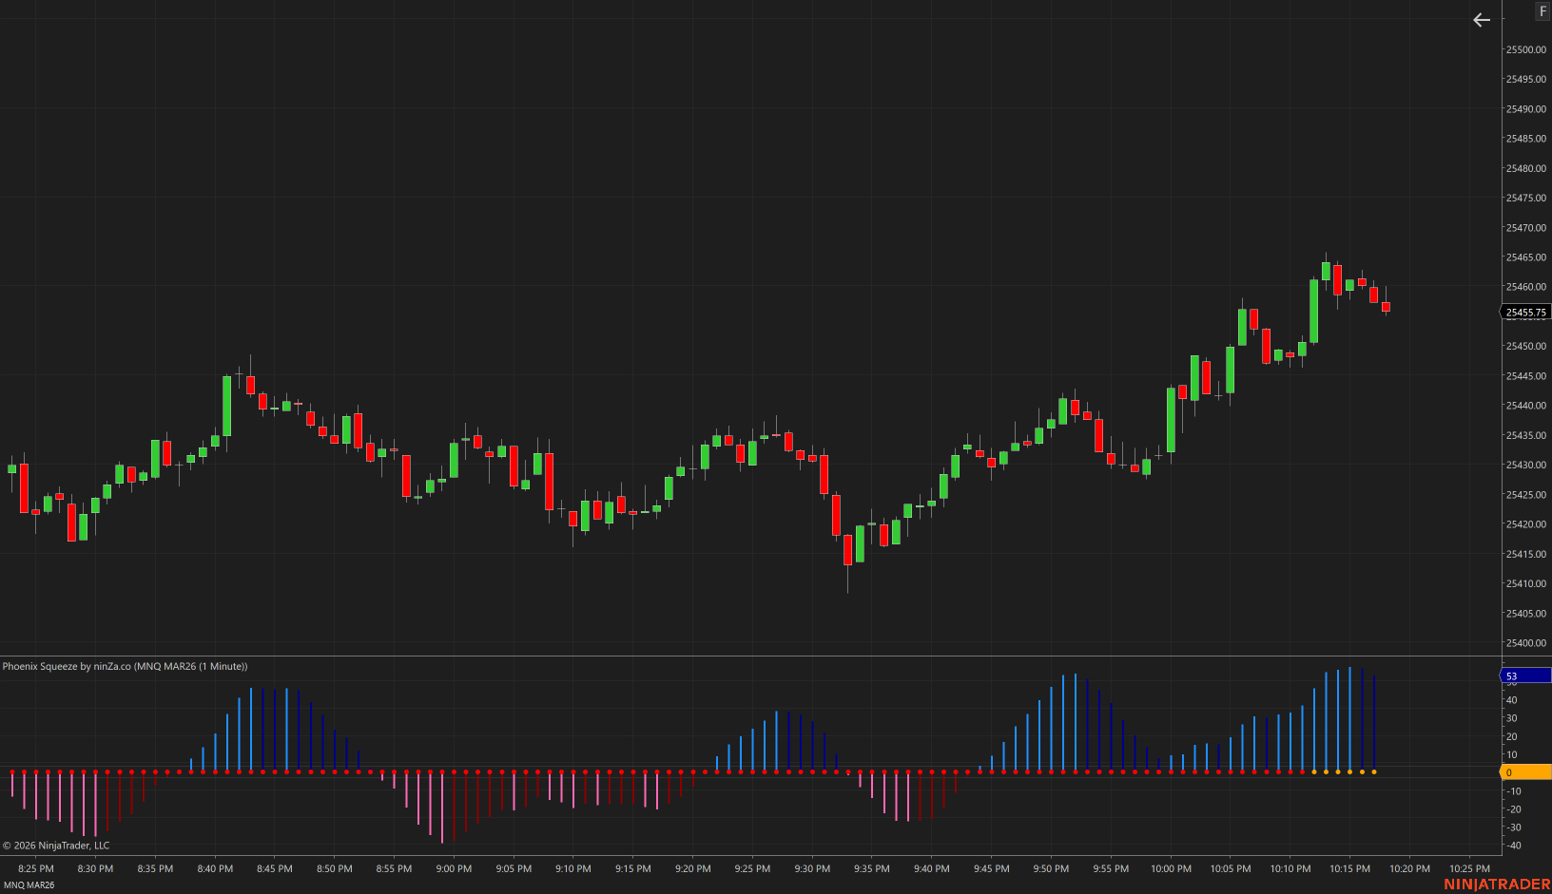
Task: Select the tall green candle near 8:41 PM
Action: [x=227, y=406]
